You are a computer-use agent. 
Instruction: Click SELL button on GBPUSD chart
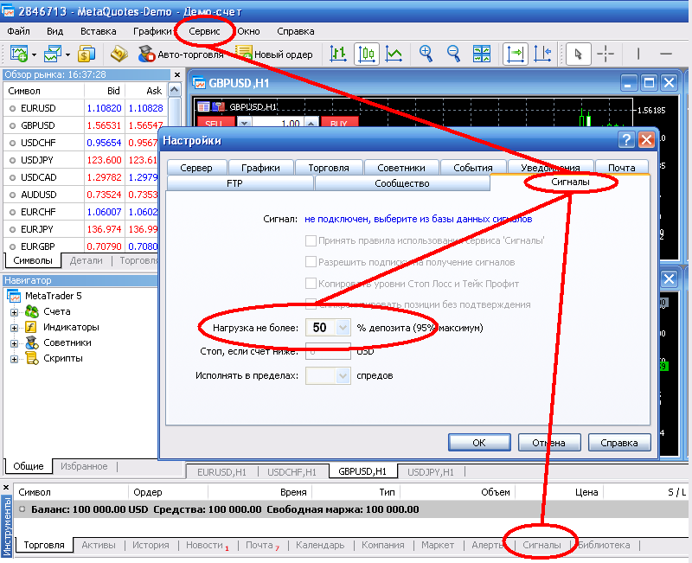[x=215, y=123]
